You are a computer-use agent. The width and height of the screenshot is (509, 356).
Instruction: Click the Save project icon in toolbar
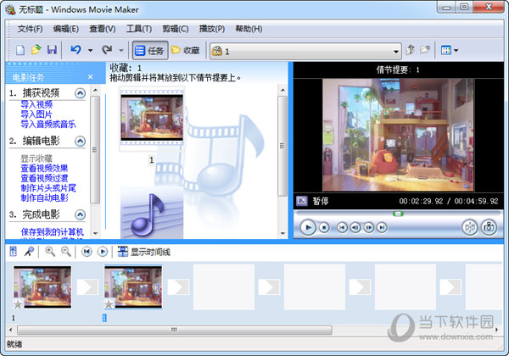point(52,51)
